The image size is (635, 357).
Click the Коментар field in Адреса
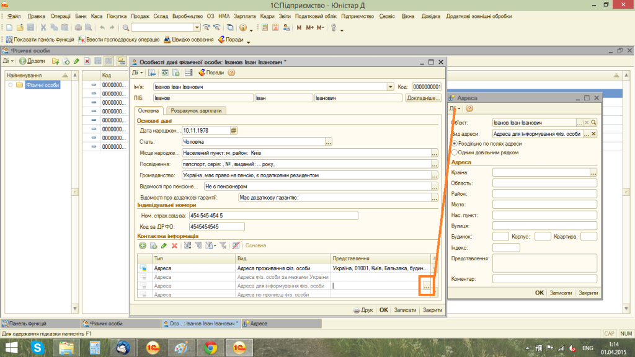(x=544, y=279)
